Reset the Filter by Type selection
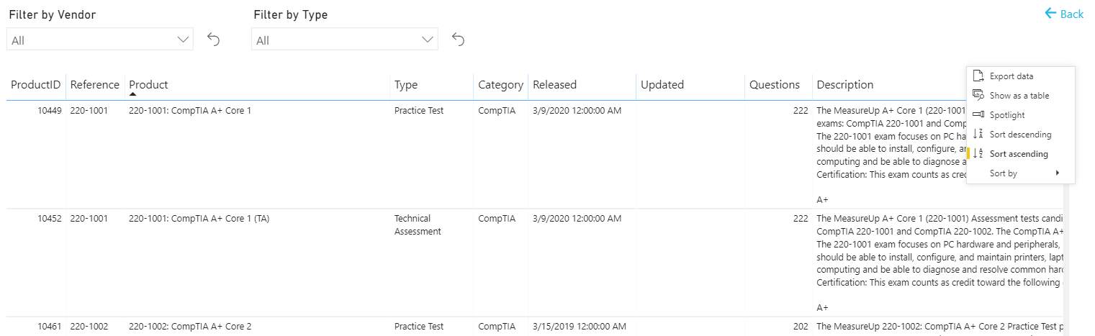This screenshot has width=1095, height=336. tap(458, 40)
